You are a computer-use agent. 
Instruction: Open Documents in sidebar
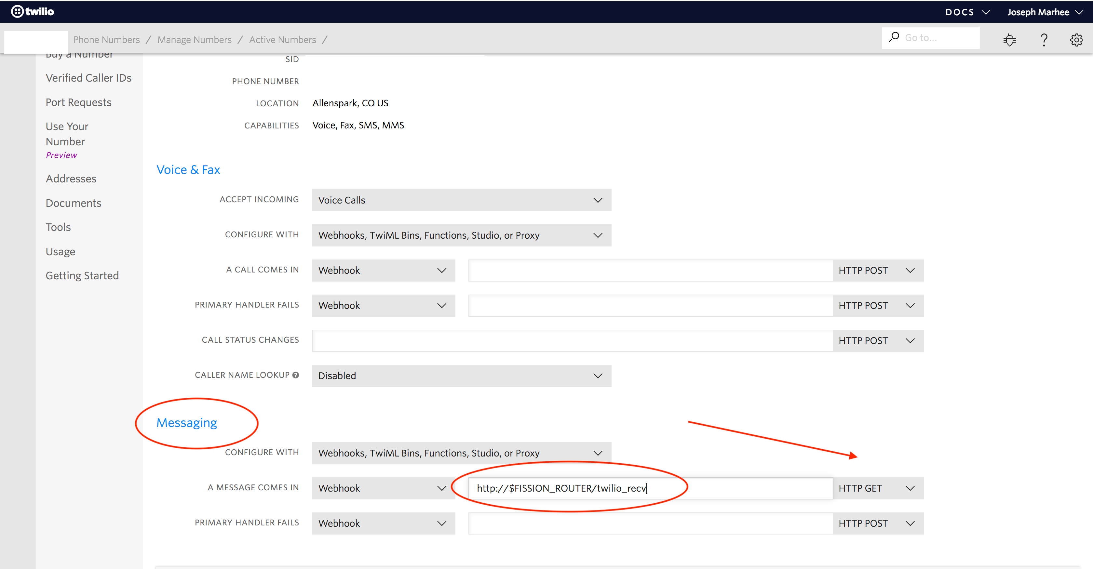tap(74, 203)
